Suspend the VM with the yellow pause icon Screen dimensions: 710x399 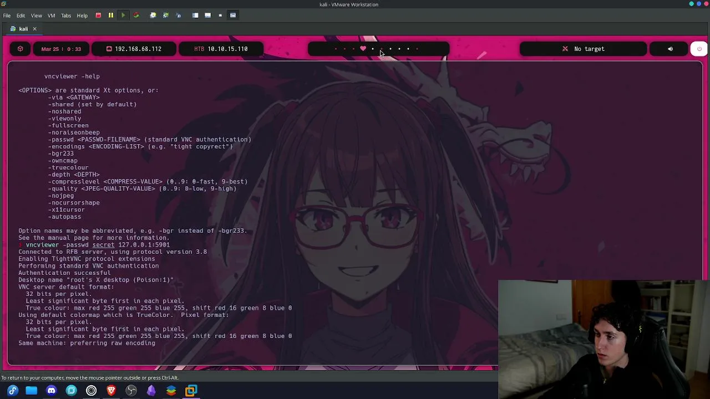110,16
